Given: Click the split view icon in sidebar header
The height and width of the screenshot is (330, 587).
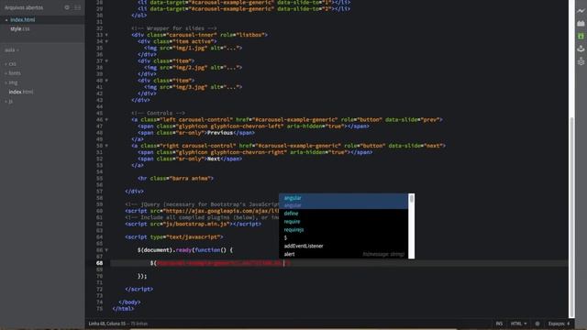Looking at the screenshot, I should coord(77,7).
